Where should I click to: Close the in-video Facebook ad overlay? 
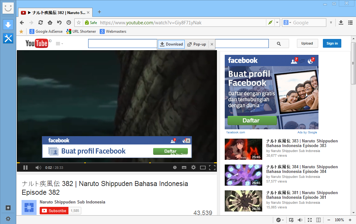click(x=188, y=141)
